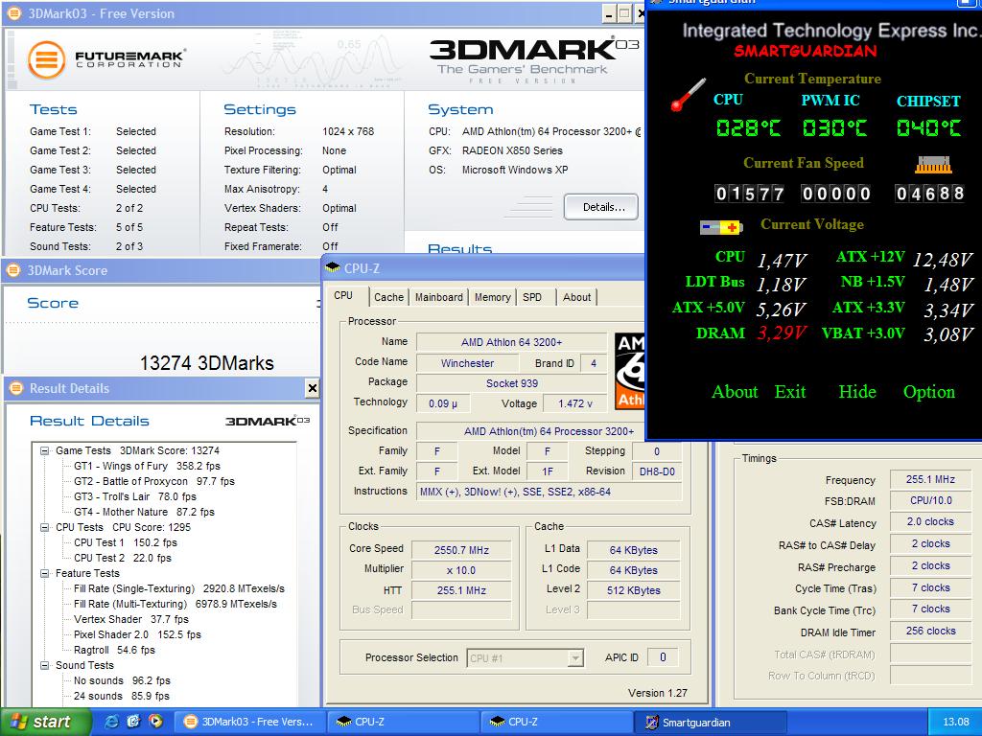Click Exit in the Smartguardian window

(x=790, y=392)
